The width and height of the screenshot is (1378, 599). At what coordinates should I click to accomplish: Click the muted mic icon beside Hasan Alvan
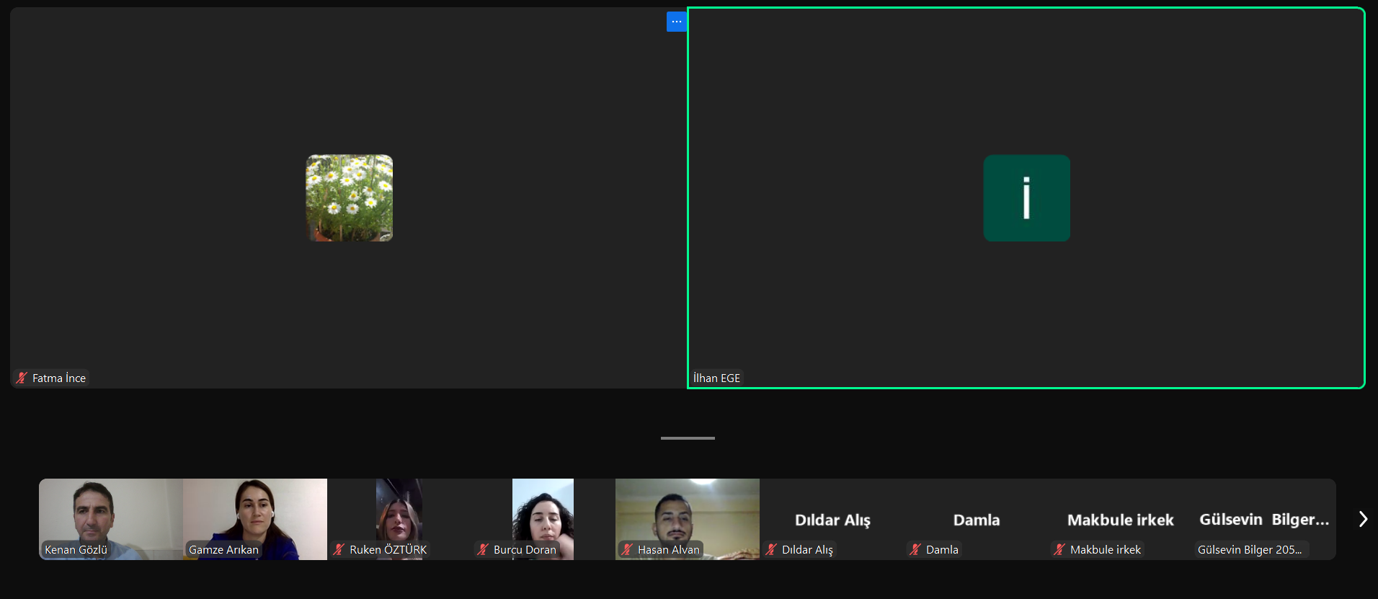(x=627, y=549)
